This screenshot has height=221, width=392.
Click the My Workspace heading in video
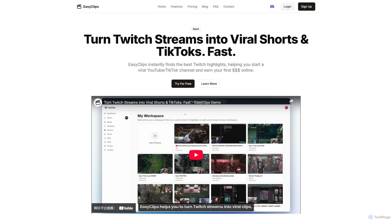(150, 116)
